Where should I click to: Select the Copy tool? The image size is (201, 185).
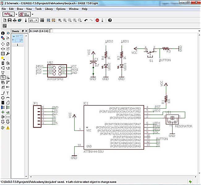8,44
